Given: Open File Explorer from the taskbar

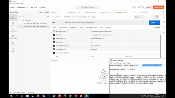Looking at the screenshot, I should (x=27, y=96).
